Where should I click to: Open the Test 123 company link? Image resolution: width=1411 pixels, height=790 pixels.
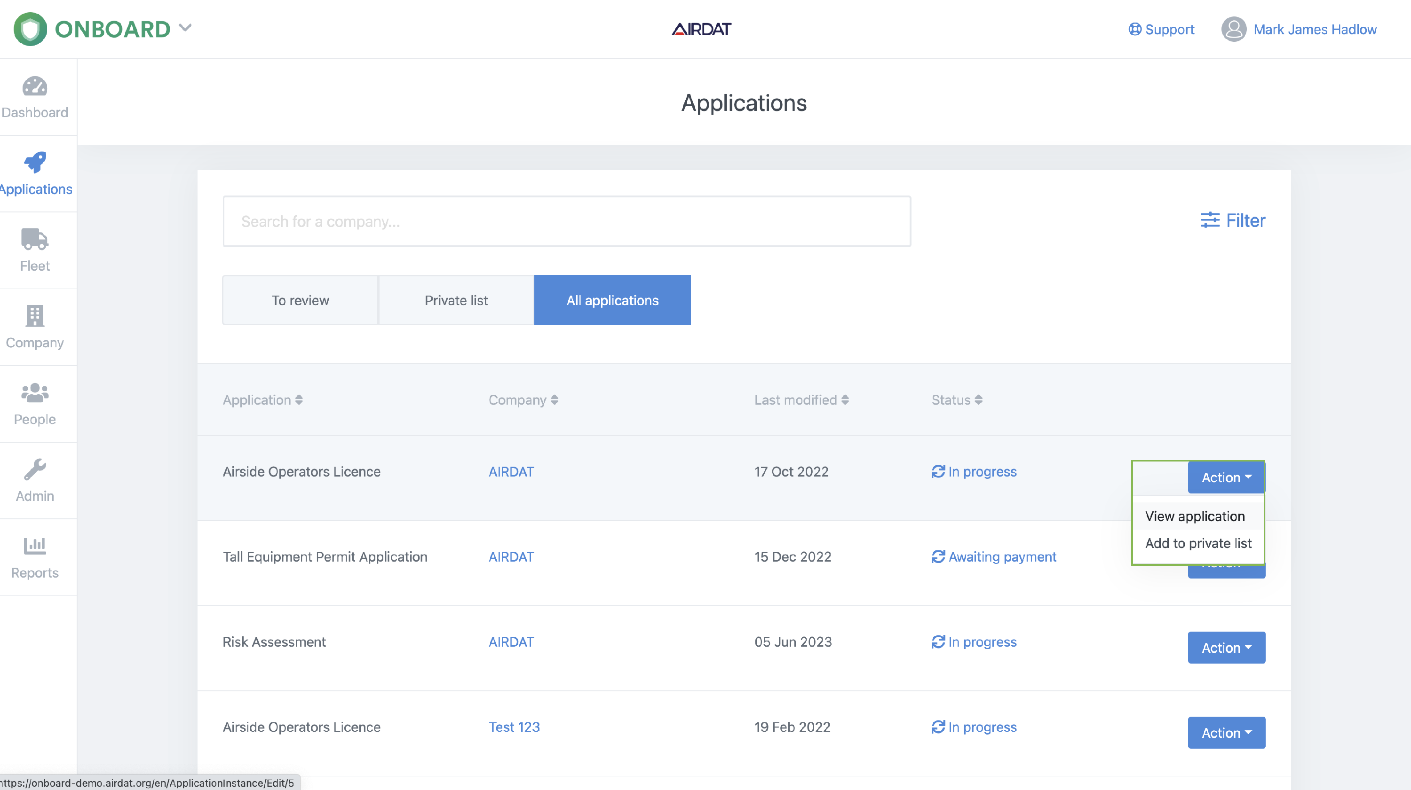(514, 727)
